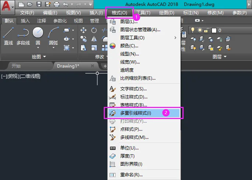
Task: Click the Rotate tool icon
Action: 94,30
